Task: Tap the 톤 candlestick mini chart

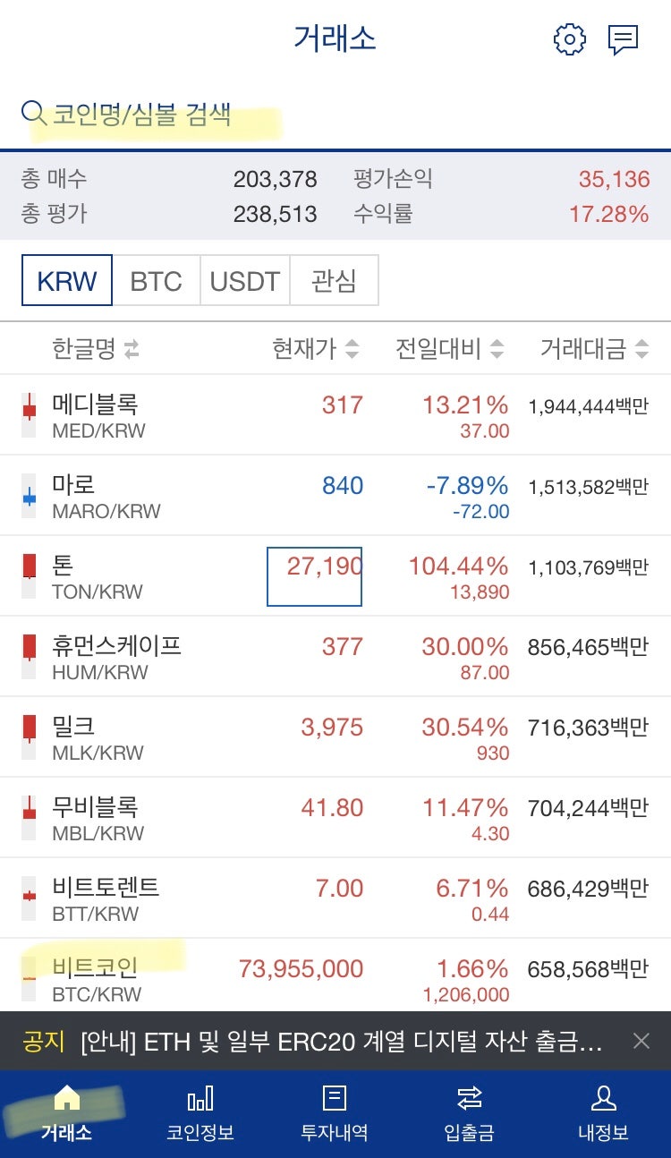Action: (30, 575)
